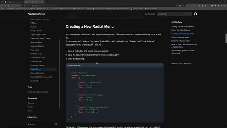Click the browser back arrow
This screenshot has height=128, width=227.
click(2, 6)
